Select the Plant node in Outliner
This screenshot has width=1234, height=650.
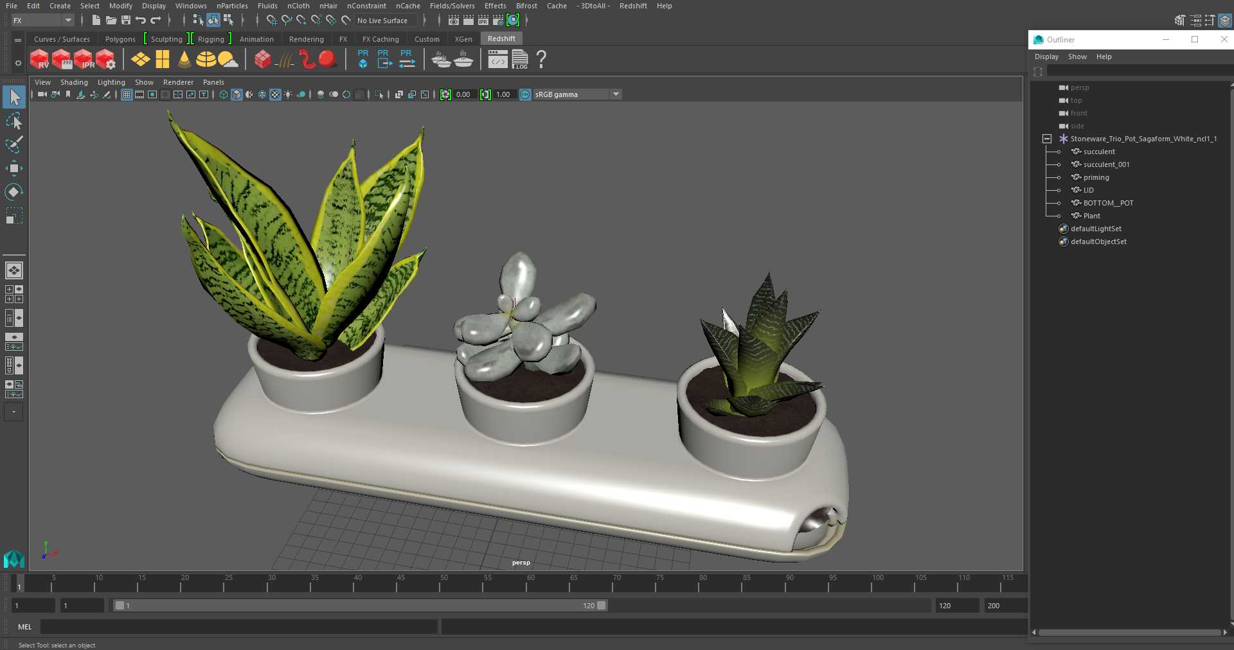(x=1091, y=216)
